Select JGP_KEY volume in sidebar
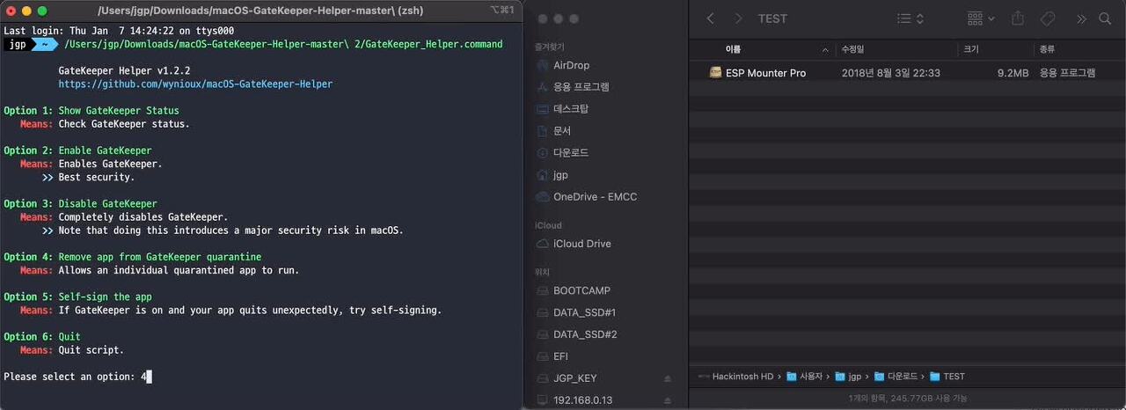Screen dimensions: 1126x410 pyautogui.click(x=574, y=378)
